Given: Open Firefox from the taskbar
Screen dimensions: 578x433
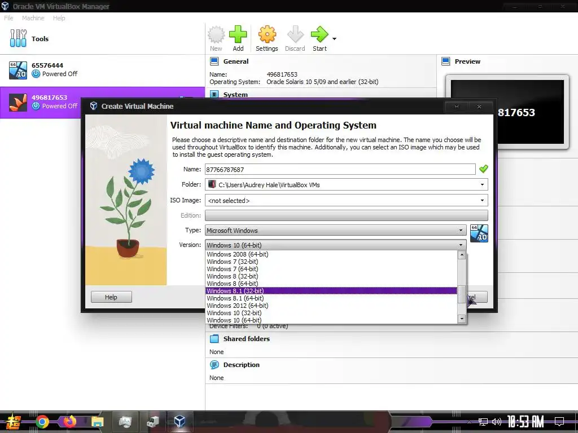Looking at the screenshot, I should 69,421.
